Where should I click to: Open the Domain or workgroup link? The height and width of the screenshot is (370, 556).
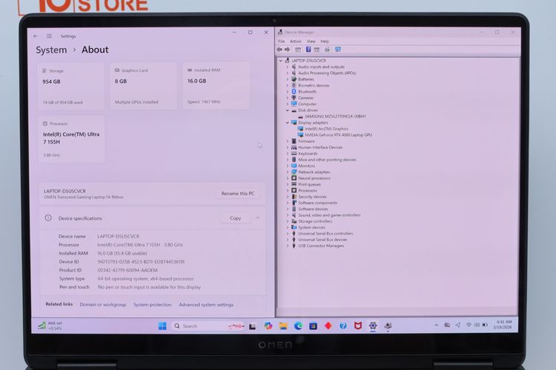[x=103, y=304]
